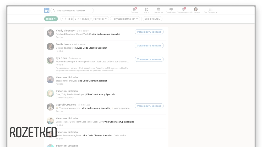Open Сергей Смелков's profile name
This screenshot has width=262, height=147.
coord(66,105)
